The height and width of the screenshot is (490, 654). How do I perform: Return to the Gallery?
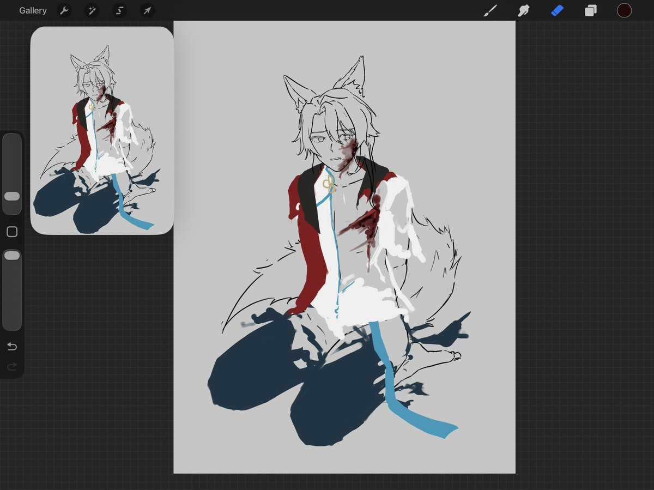pos(33,10)
